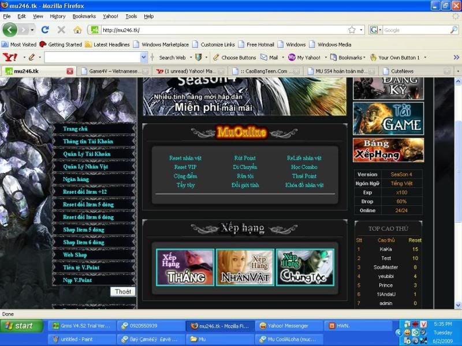The image size is (462, 346).
Task: Switch to Game4V – Vietnamese tab
Action: 114,71
